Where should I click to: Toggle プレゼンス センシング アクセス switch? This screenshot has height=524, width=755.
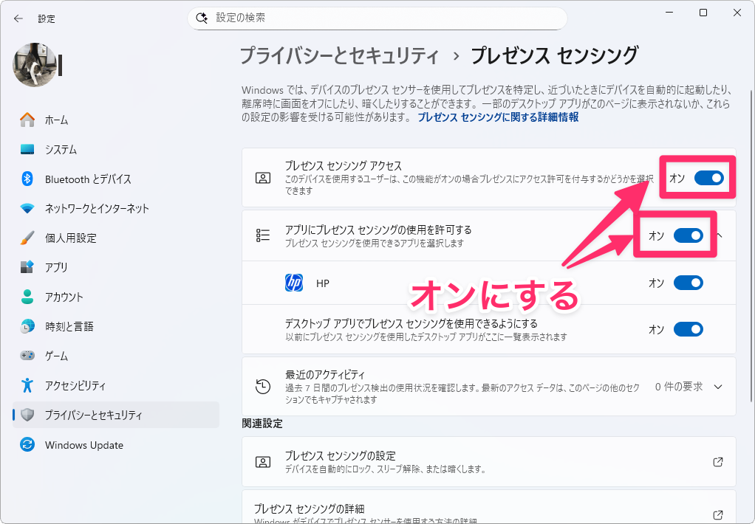tap(708, 178)
